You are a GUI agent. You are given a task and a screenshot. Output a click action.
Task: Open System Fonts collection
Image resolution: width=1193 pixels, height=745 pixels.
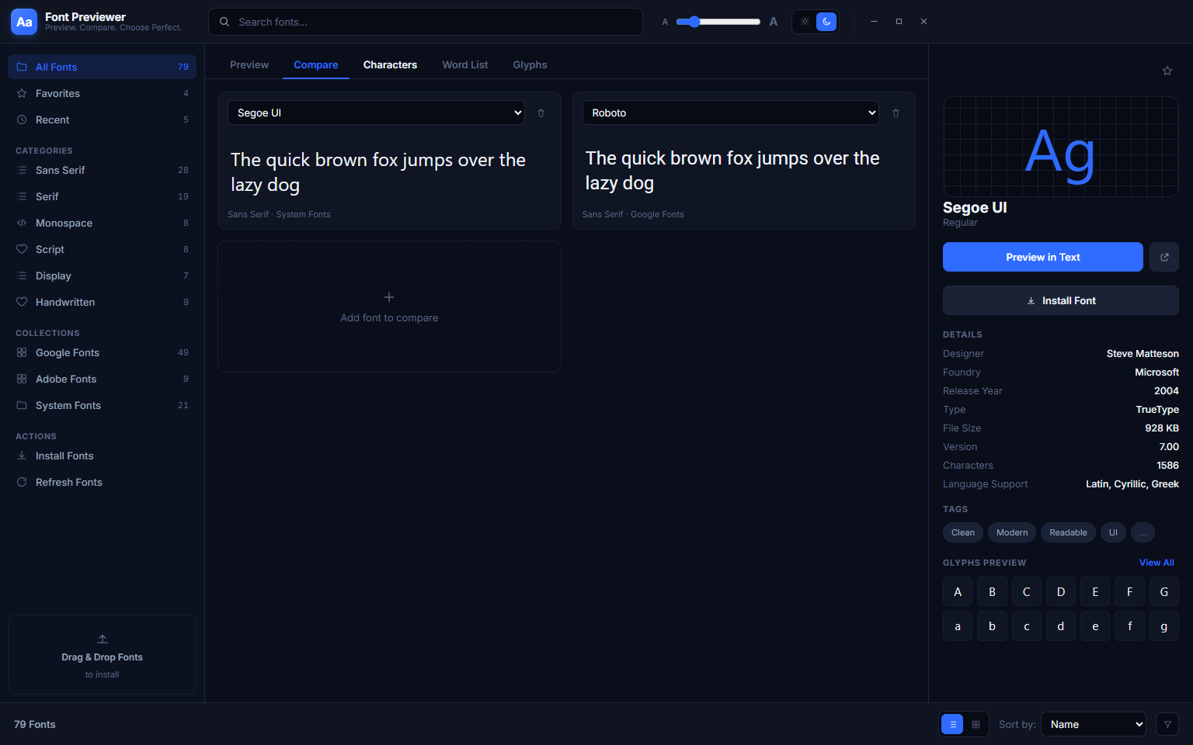pos(103,405)
